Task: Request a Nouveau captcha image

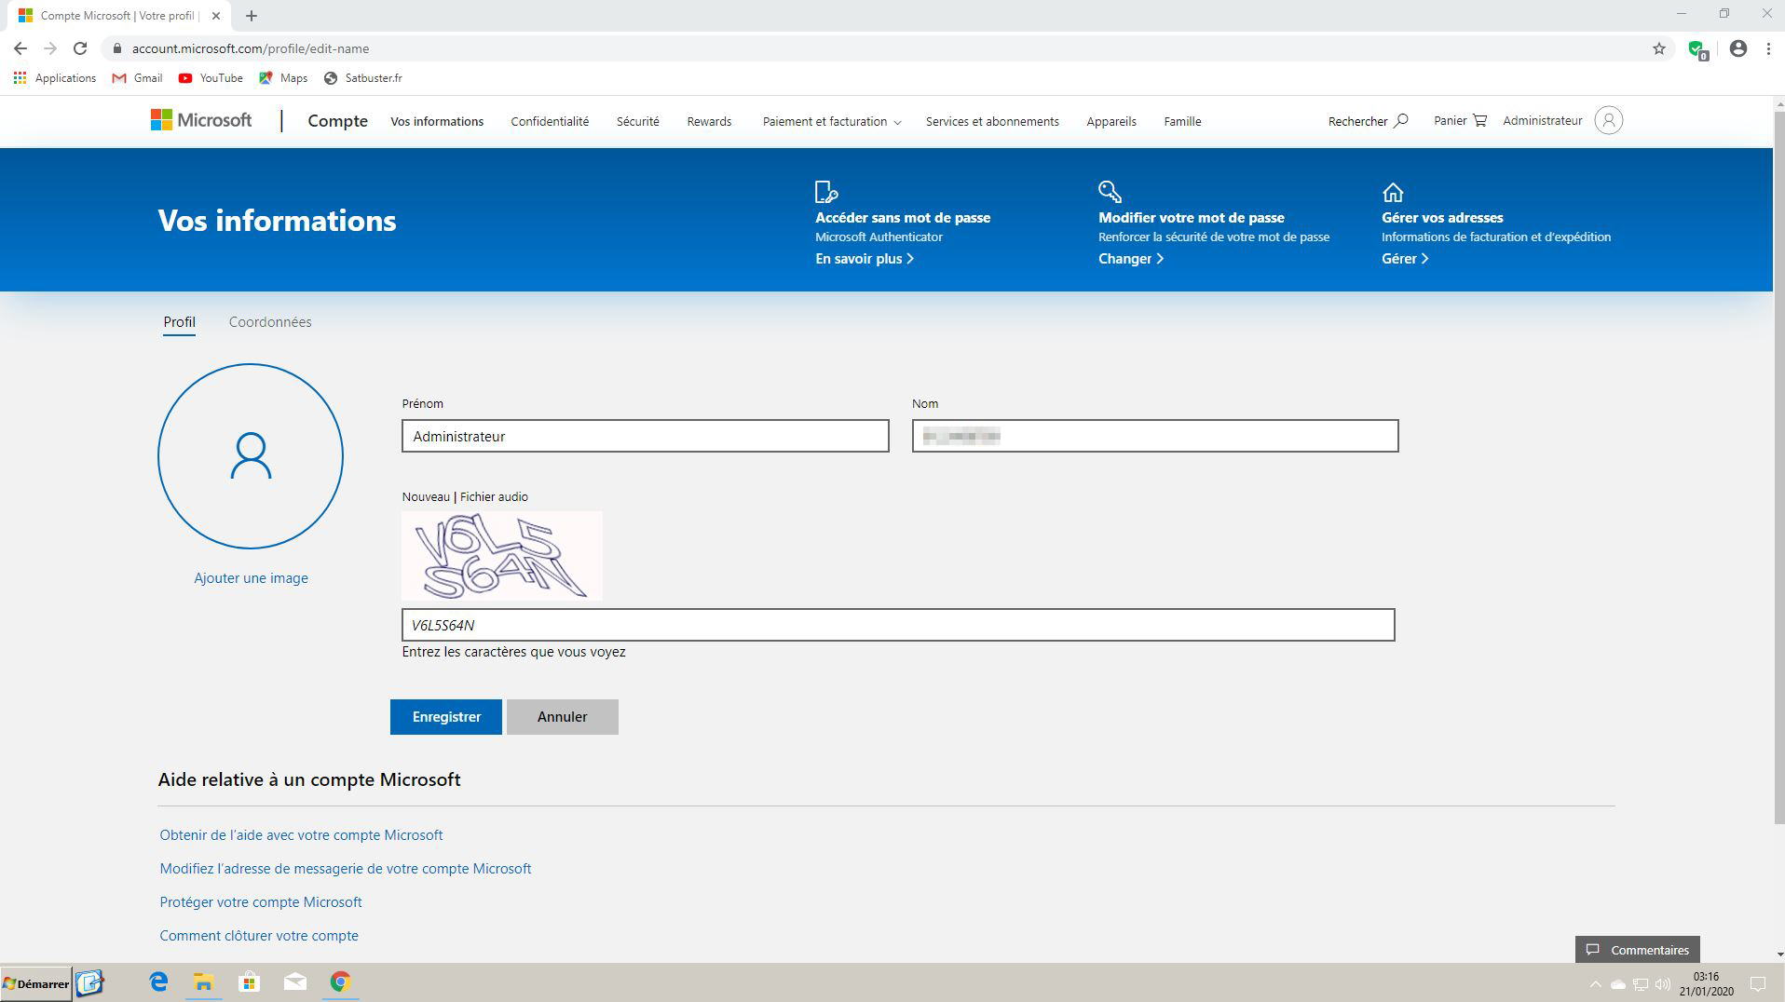Action: tap(426, 497)
